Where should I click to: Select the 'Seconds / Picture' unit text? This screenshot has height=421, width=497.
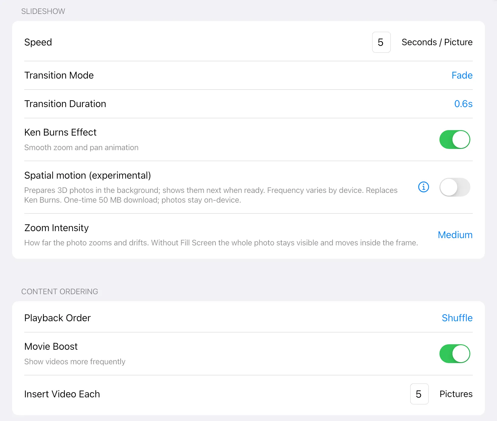[437, 42]
